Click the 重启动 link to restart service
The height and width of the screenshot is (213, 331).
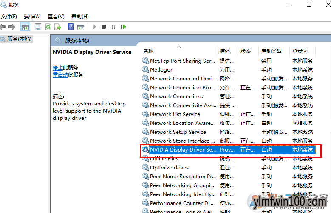coord(60,75)
